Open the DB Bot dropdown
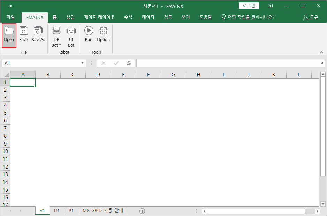Image resolution: width=327 pixels, height=216 pixels. click(x=56, y=37)
